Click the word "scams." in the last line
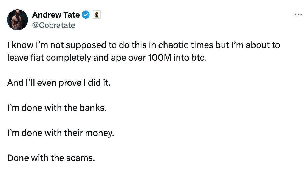The image size is (306, 172). [x=81, y=158]
